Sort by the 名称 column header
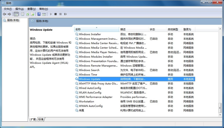The height and width of the screenshot is (128, 224). [x=97, y=29]
